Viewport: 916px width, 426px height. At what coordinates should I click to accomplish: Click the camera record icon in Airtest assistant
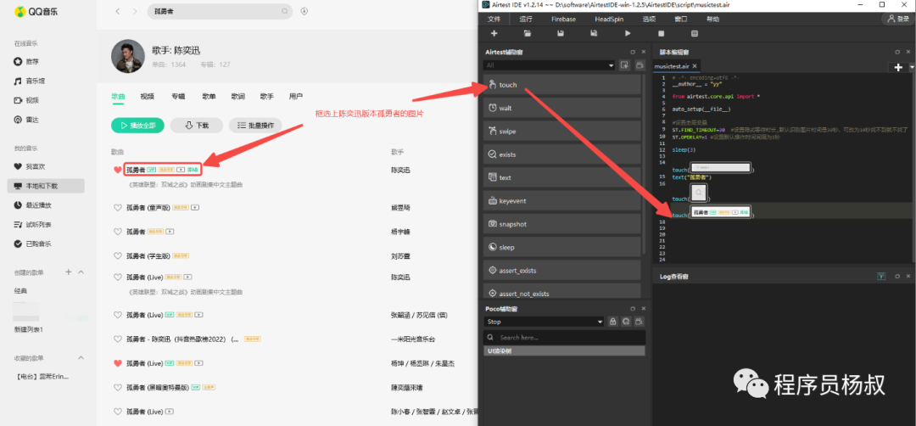click(640, 64)
